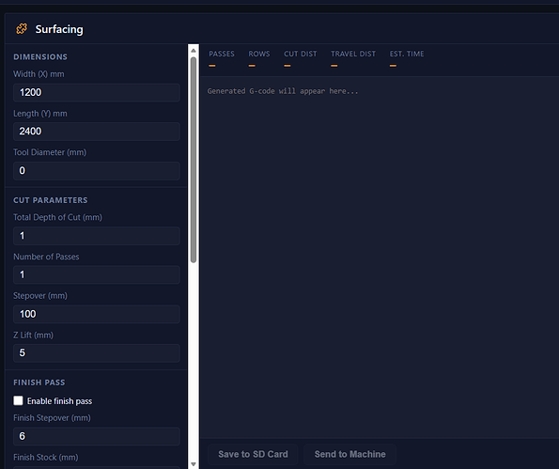Click the Finish Stepover (mm) field
This screenshot has width=559, height=469.
[97, 436]
